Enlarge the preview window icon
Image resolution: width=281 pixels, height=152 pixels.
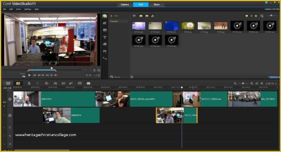(x=99, y=70)
